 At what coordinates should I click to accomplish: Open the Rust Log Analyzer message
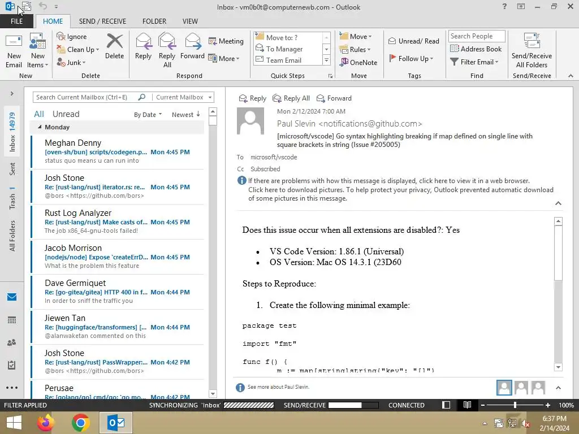click(x=118, y=222)
